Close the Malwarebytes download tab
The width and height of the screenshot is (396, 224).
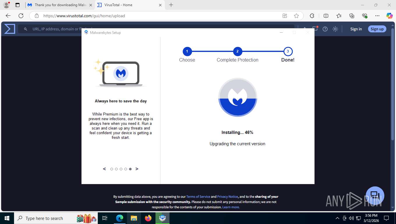coord(90,5)
